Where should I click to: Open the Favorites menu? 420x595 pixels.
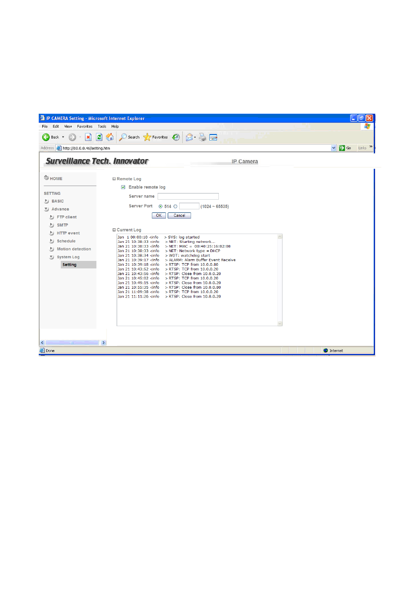[x=85, y=126]
